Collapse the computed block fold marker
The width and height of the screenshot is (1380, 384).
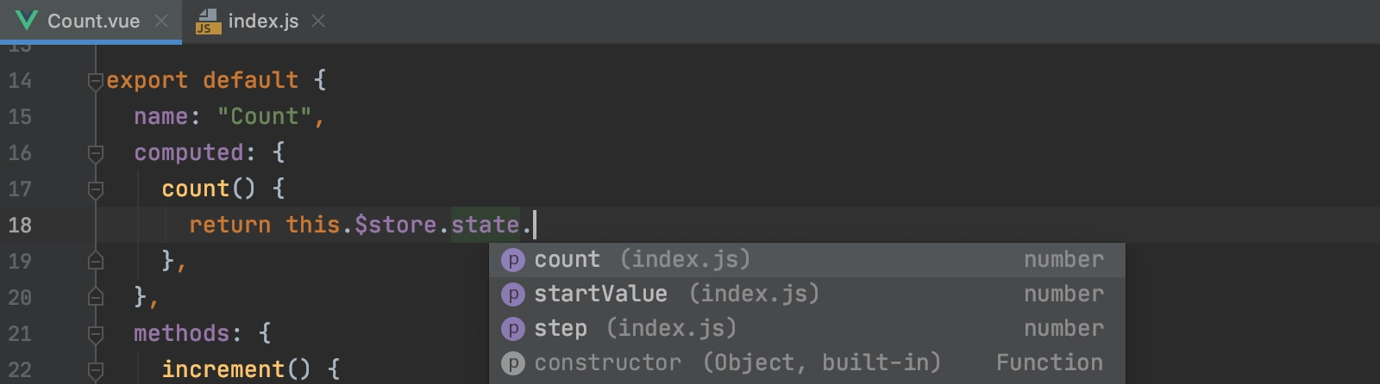[96, 153]
